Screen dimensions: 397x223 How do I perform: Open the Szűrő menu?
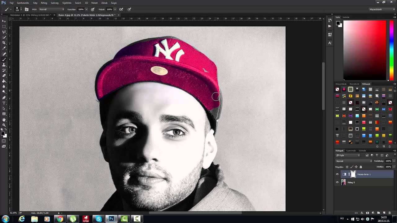pos(78,3)
